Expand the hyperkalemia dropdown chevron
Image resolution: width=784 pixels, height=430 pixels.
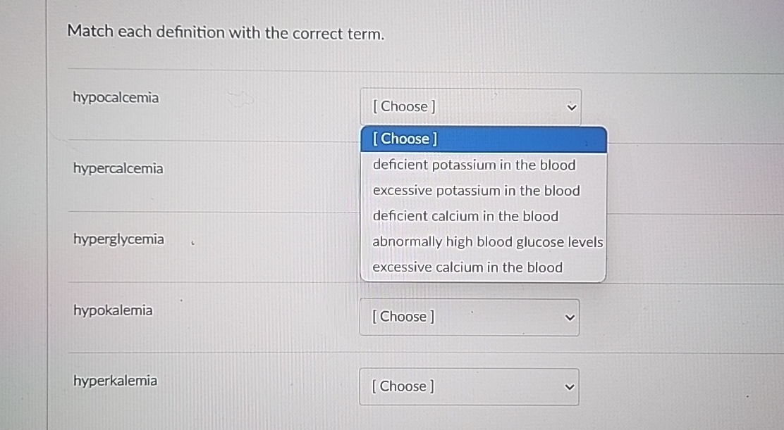[x=570, y=386]
